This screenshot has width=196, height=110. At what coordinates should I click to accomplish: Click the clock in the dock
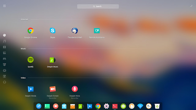(x=149, y=106)
